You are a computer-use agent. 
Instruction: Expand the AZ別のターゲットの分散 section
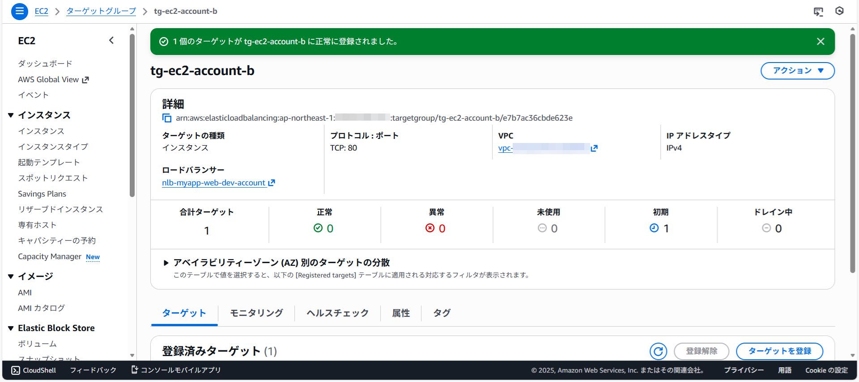click(166, 263)
